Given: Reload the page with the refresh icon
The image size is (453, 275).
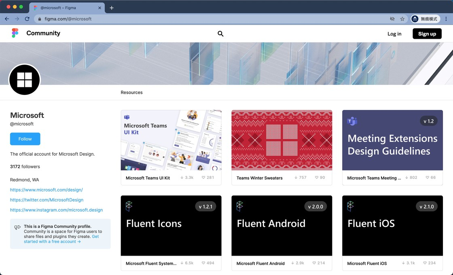Looking at the screenshot, I should click(x=27, y=19).
